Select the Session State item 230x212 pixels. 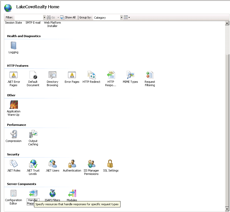pyautogui.click(x=13, y=23)
